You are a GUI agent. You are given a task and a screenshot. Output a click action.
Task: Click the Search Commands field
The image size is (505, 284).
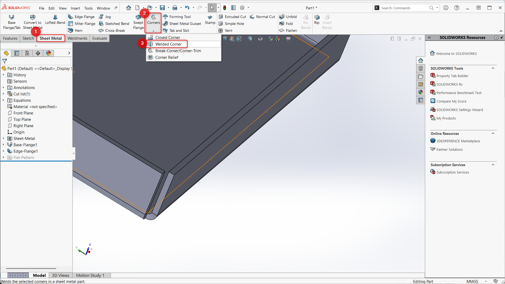404,8
